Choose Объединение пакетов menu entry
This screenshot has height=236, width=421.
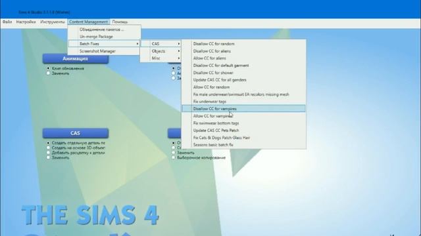tap(104, 29)
